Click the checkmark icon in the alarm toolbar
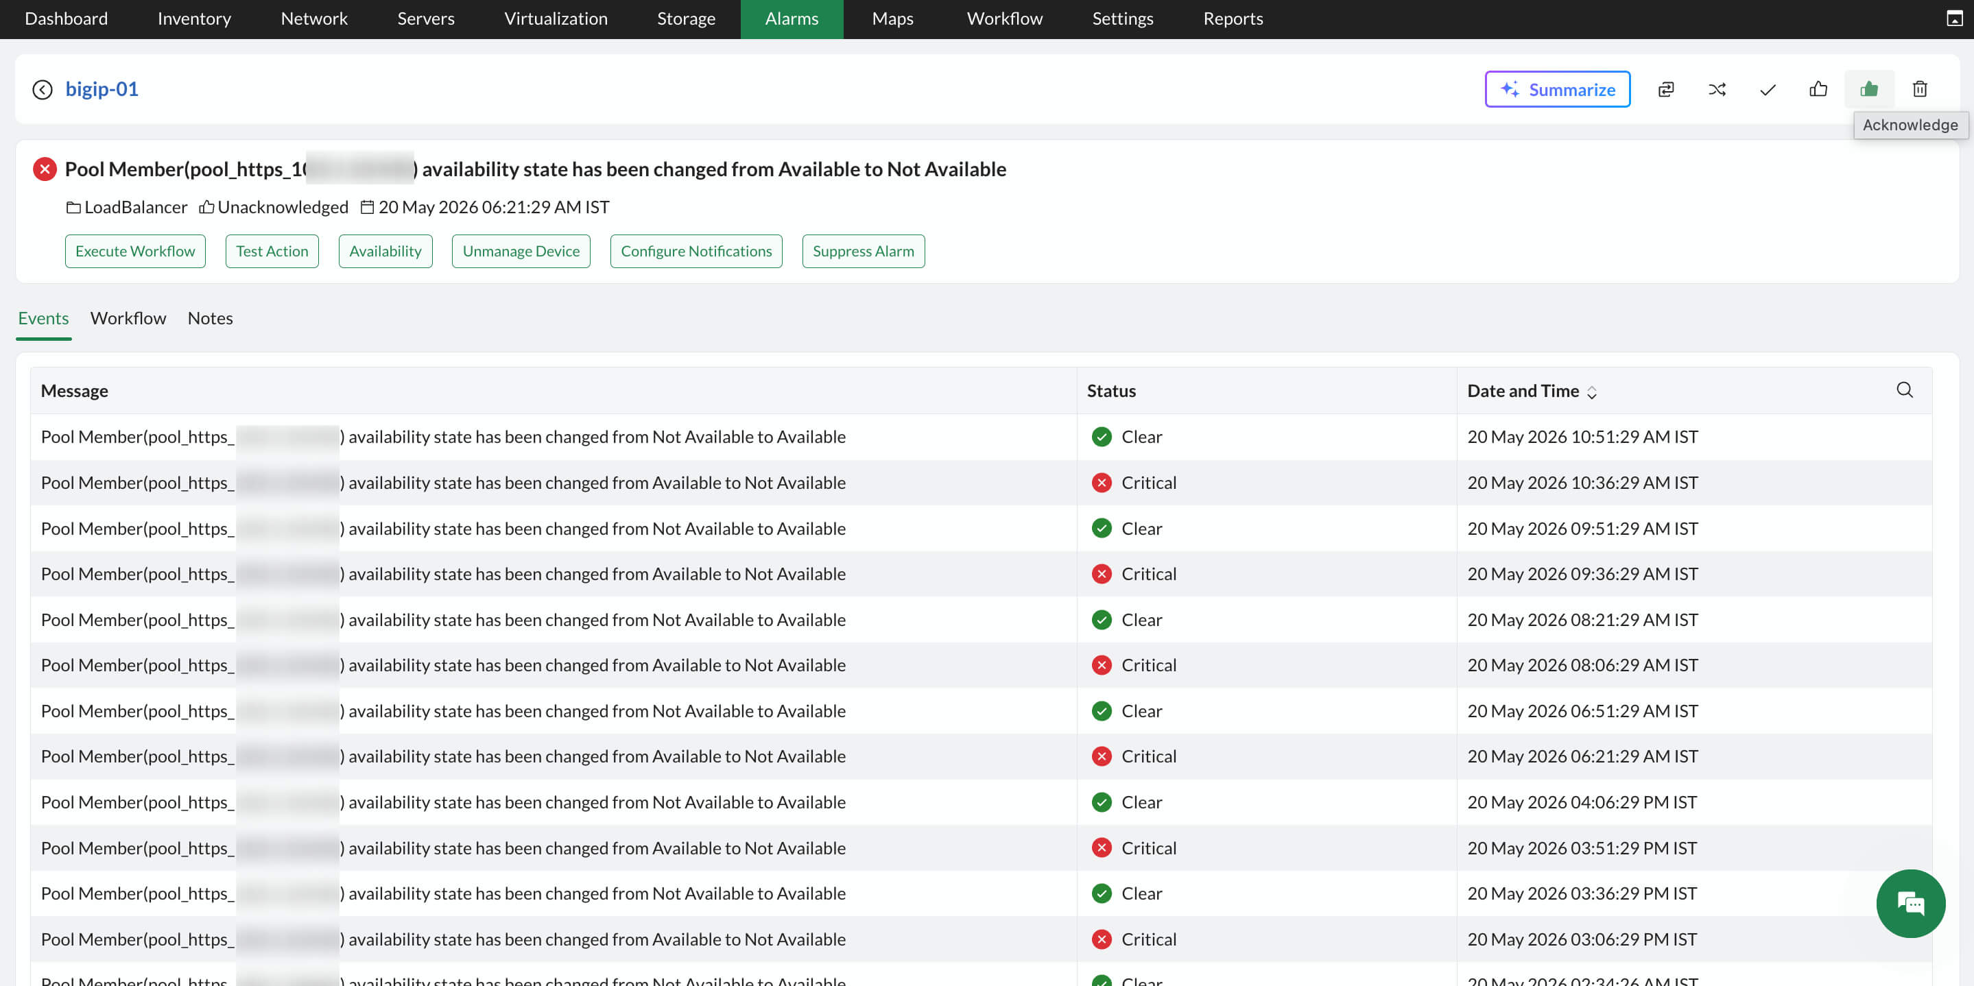This screenshot has height=986, width=1974. coord(1767,90)
